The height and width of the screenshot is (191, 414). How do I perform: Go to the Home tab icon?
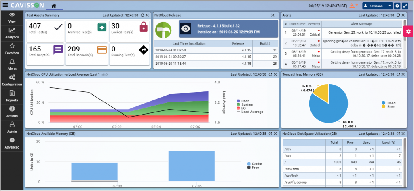(x=54, y=6)
